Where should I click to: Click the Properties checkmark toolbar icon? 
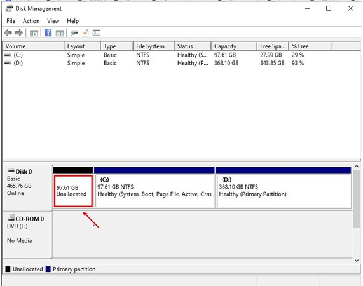pos(85,32)
